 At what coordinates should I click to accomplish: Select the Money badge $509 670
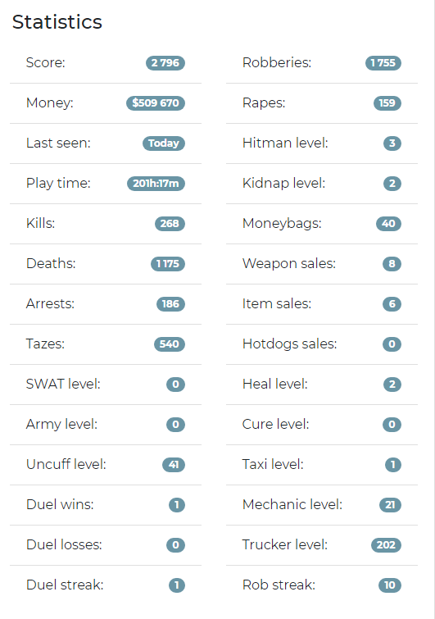[156, 103]
